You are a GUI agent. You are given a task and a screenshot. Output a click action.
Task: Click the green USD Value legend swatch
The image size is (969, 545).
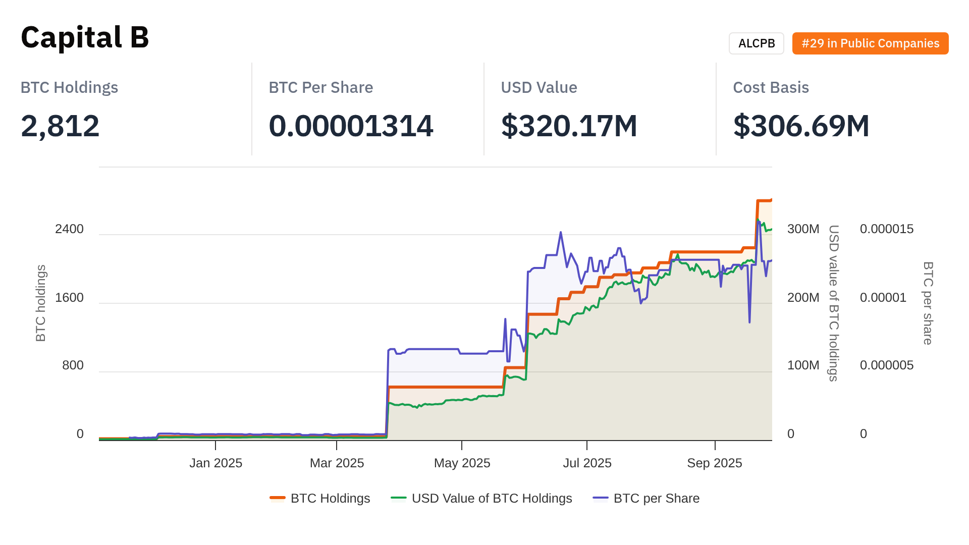399,498
